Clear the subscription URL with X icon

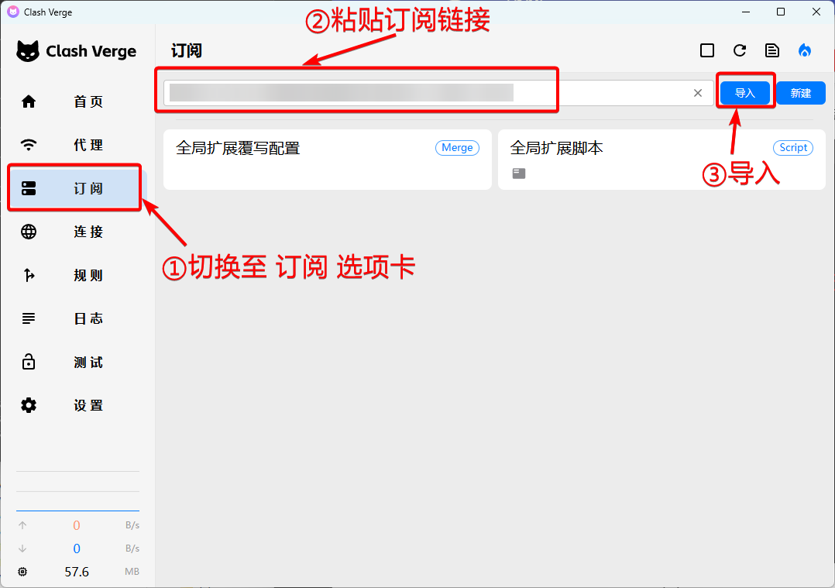[698, 93]
